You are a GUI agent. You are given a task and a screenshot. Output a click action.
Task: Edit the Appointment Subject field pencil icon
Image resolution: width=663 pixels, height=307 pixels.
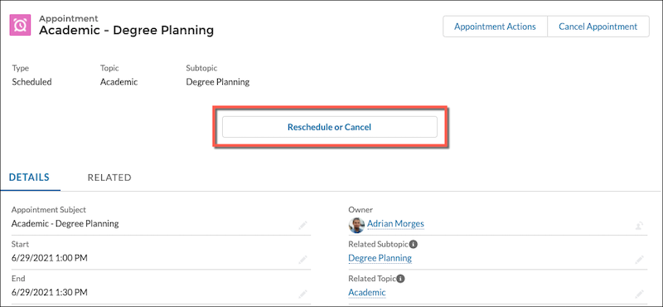pyautogui.click(x=303, y=226)
